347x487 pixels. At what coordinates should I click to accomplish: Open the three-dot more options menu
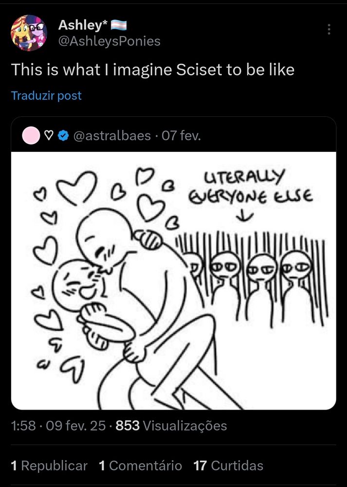click(329, 30)
